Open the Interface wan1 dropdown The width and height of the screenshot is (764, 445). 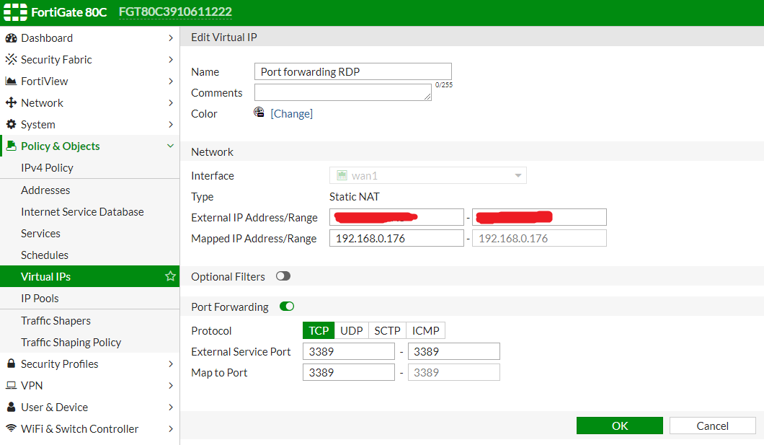coord(428,175)
